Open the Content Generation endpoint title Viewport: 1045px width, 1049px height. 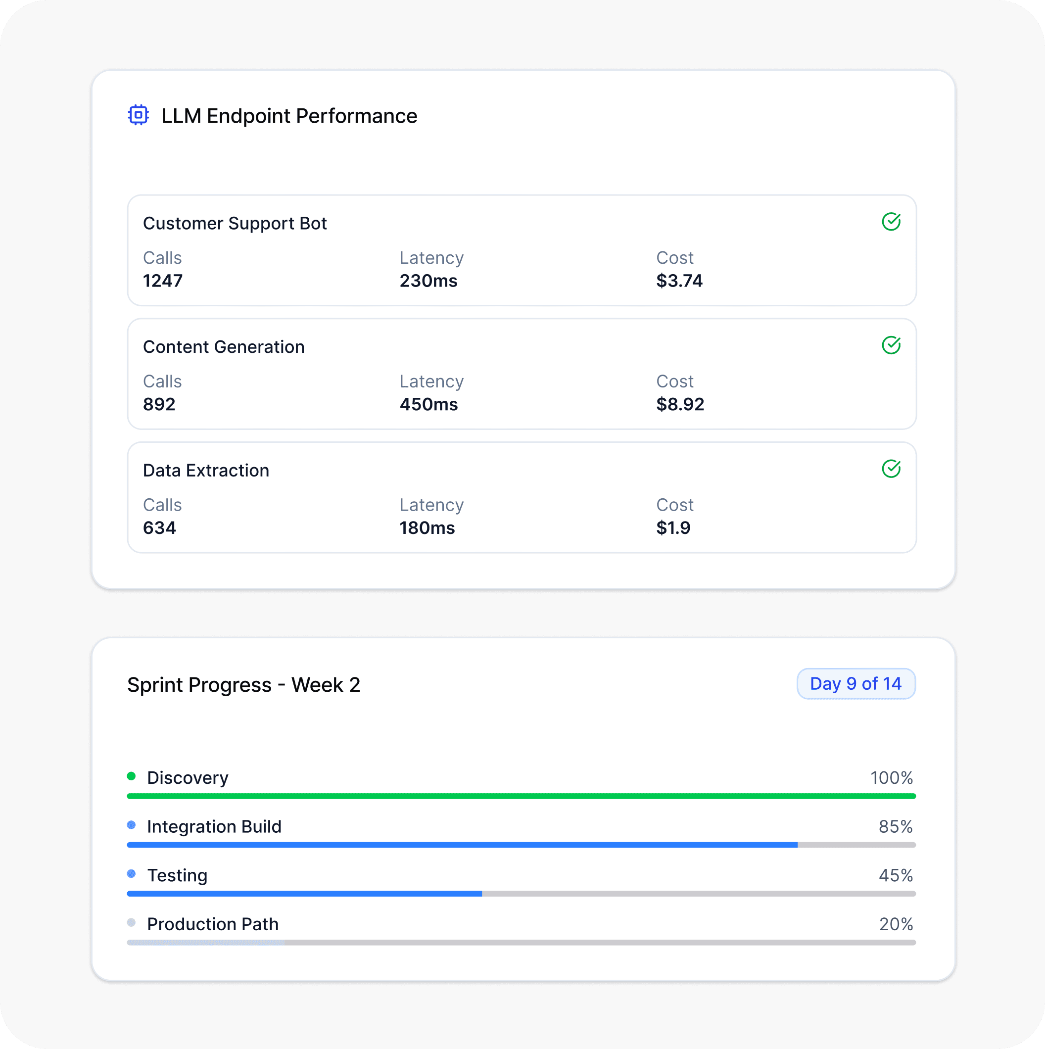[224, 347]
